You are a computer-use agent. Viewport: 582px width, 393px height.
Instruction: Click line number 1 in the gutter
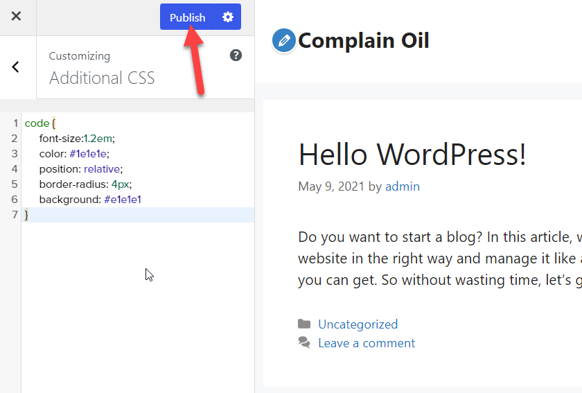(x=15, y=123)
